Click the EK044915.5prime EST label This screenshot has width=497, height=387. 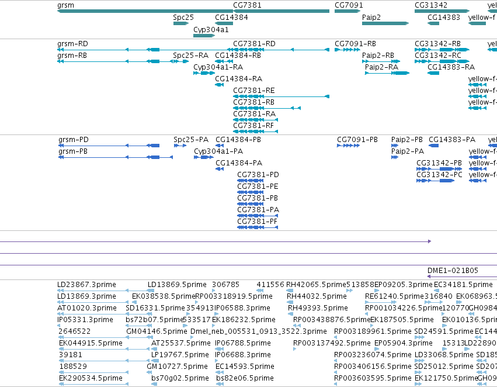91,344
